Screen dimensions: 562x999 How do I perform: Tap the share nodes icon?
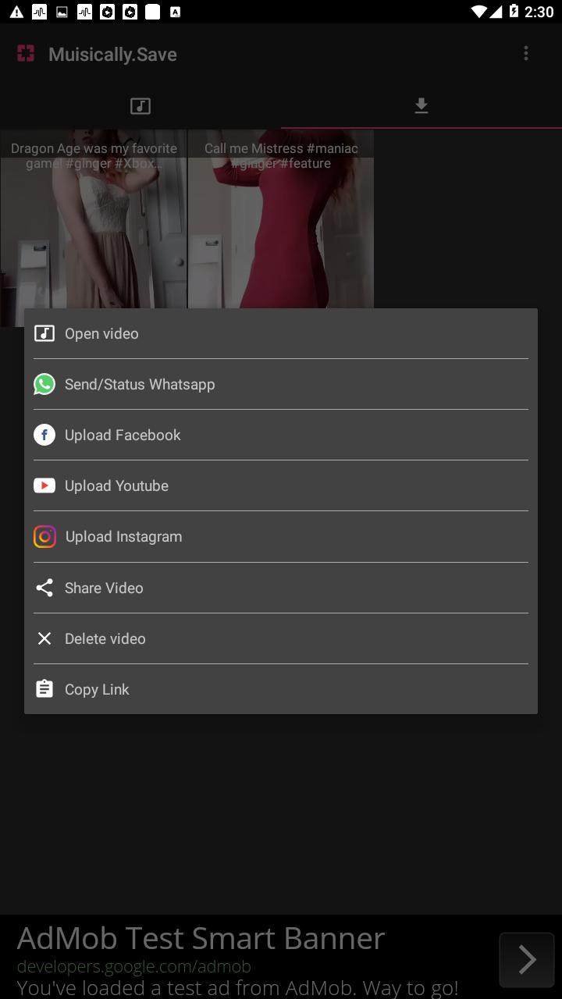tap(44, 588)
